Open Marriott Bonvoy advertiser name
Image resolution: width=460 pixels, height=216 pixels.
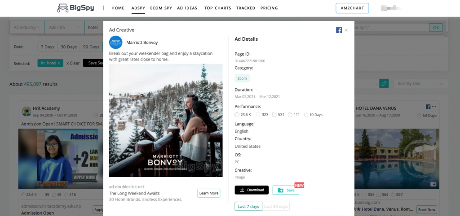click(142, 43)
